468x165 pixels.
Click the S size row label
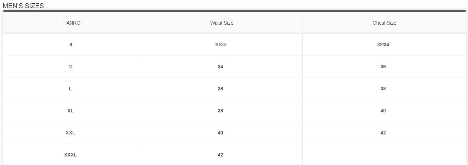(x=71, y=45)
